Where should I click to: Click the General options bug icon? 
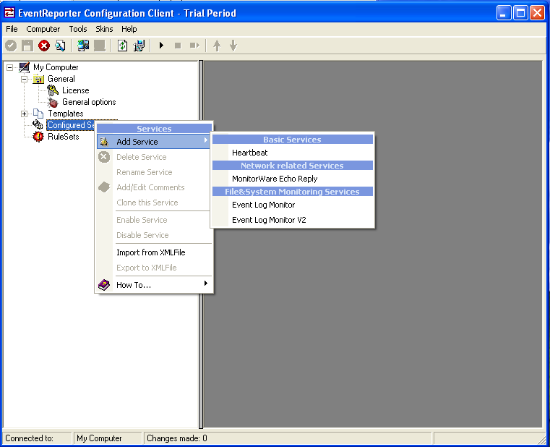pyautogui.click(x=53, y=102)
